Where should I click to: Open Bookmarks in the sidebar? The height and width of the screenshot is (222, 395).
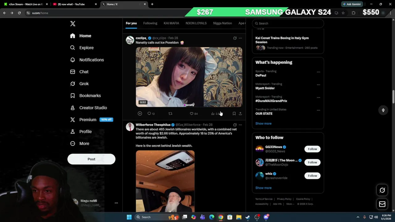coord(85,96)
